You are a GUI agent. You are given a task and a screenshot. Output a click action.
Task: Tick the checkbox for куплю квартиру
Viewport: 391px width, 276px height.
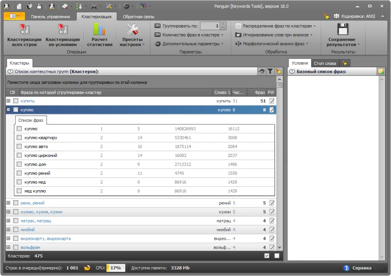click(x=19, y=138)
